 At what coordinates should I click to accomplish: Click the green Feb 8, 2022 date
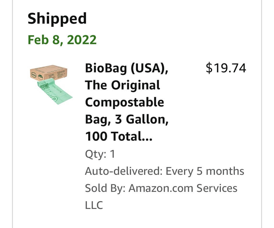[62, 40]
